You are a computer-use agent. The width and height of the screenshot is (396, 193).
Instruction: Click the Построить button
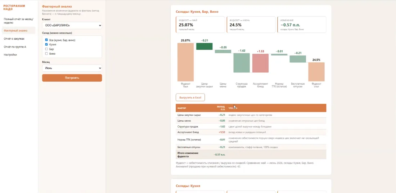[x=72, y=78]
